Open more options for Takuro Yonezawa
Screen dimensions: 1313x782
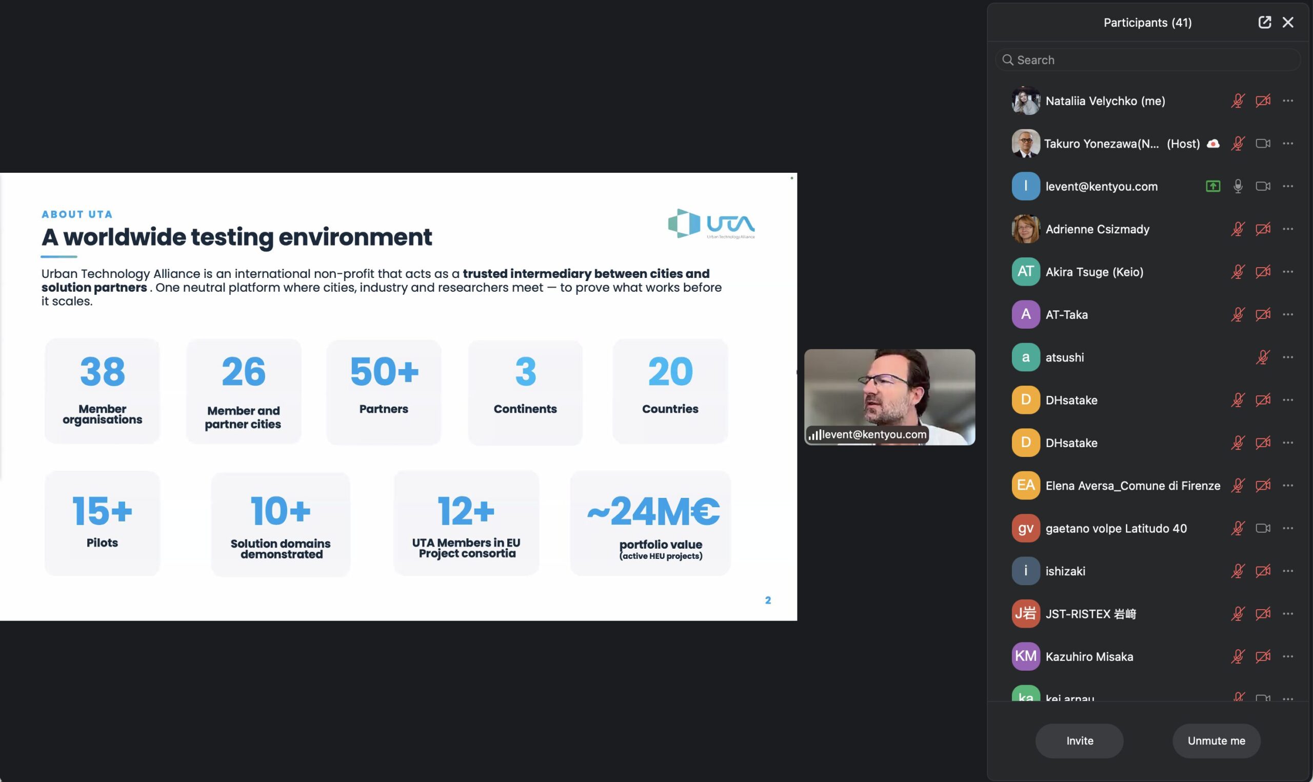(1288, 144)
